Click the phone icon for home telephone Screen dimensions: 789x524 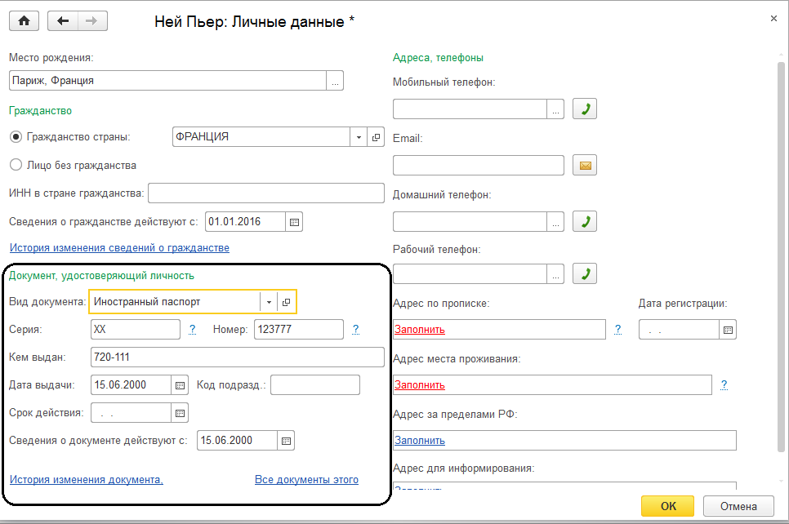[584, 221]
